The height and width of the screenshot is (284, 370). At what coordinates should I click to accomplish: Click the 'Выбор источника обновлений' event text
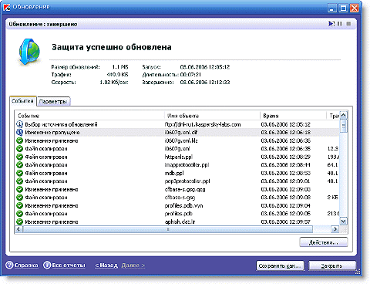pos(61,124)
